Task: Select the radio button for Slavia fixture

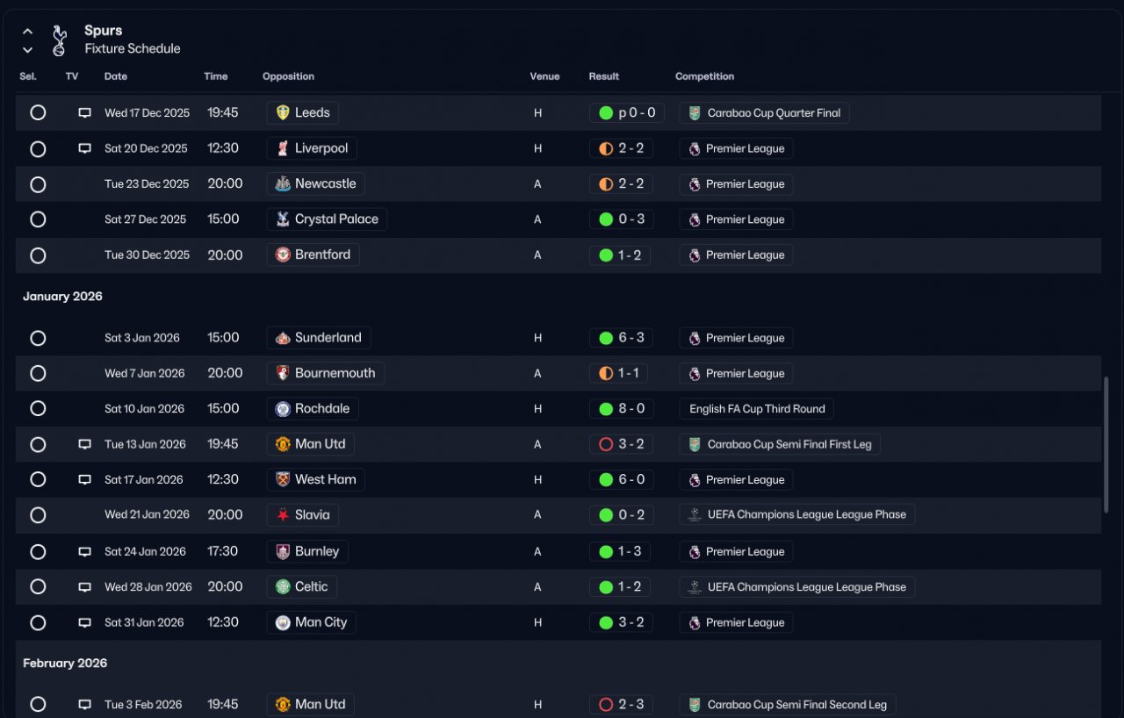Action: [x=38, y=515]
